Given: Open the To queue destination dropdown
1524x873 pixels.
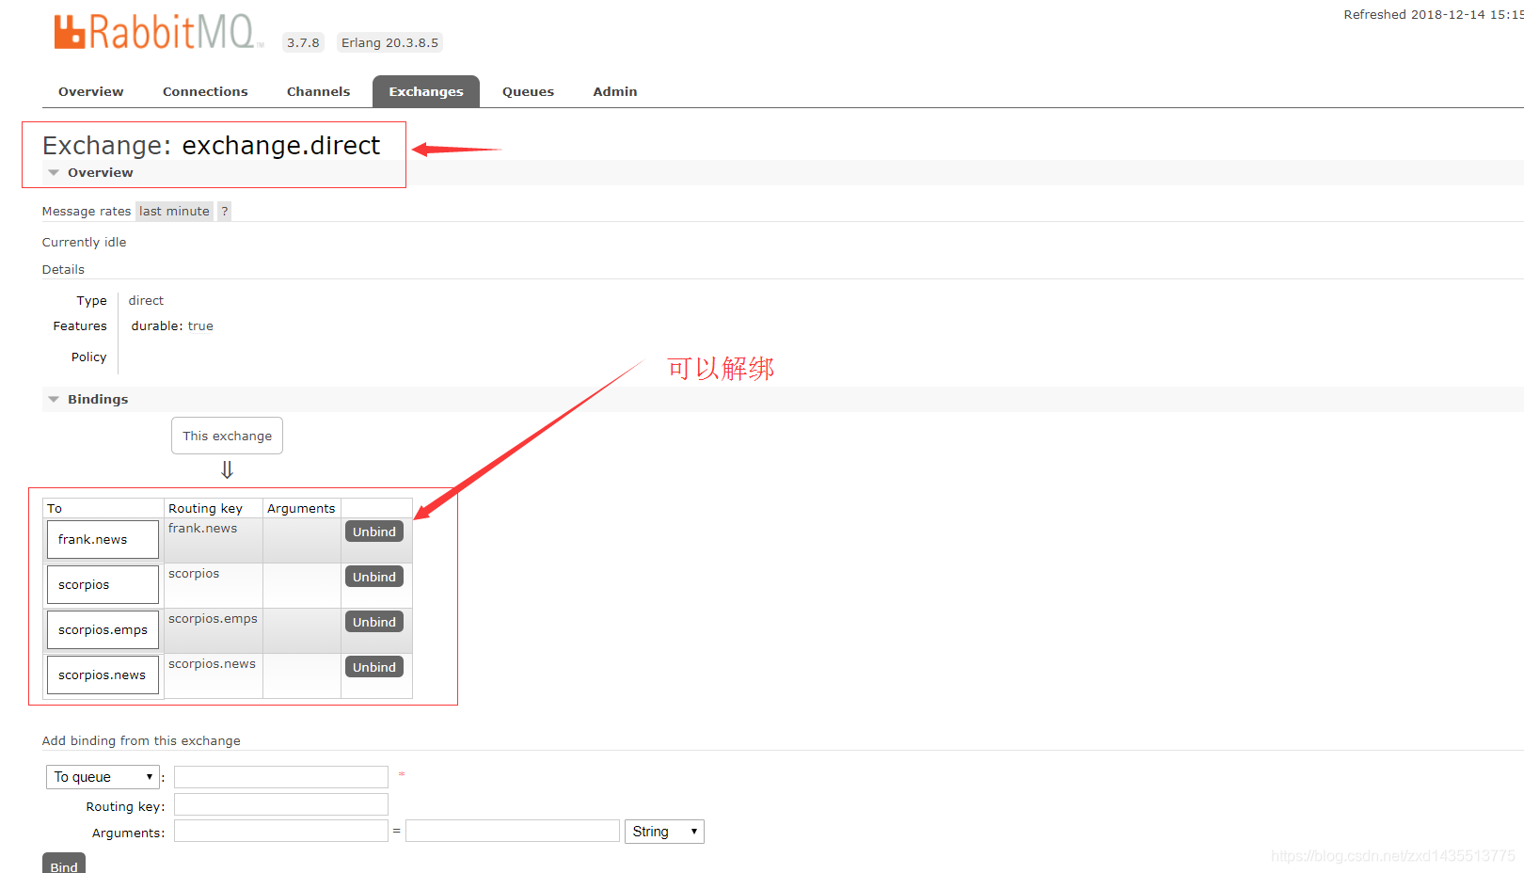Looking at the screenshot, I should [x=103, y=777].
